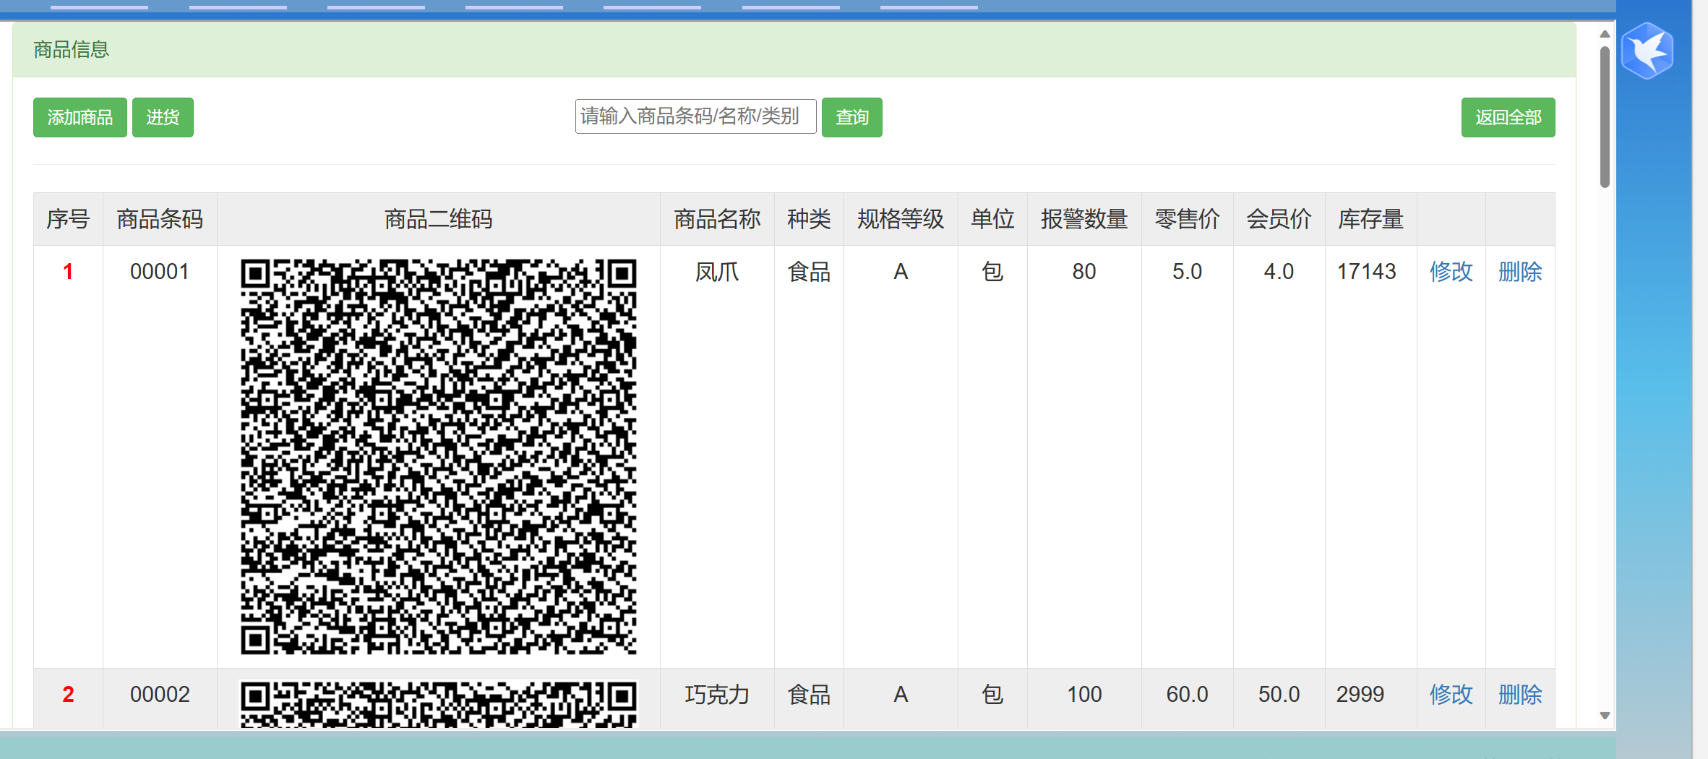Image resolution: width=1708 pixels, height=759 pixels.
Task: Click the 报警数量 column header
Action: 1084,219
